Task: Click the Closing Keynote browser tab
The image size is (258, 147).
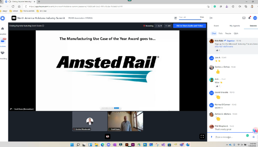Action: point(20,2)
